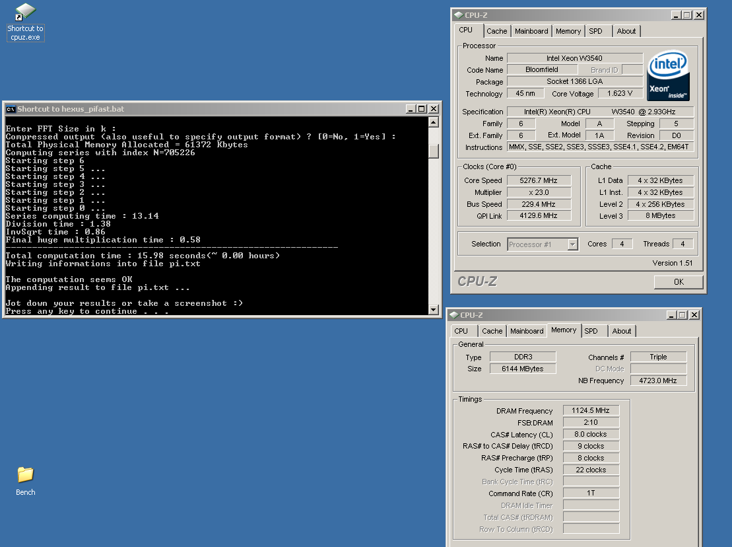Minimize the hexus_pifast console window
Viewport: 732px width, 547px height.
pos(411,109)
